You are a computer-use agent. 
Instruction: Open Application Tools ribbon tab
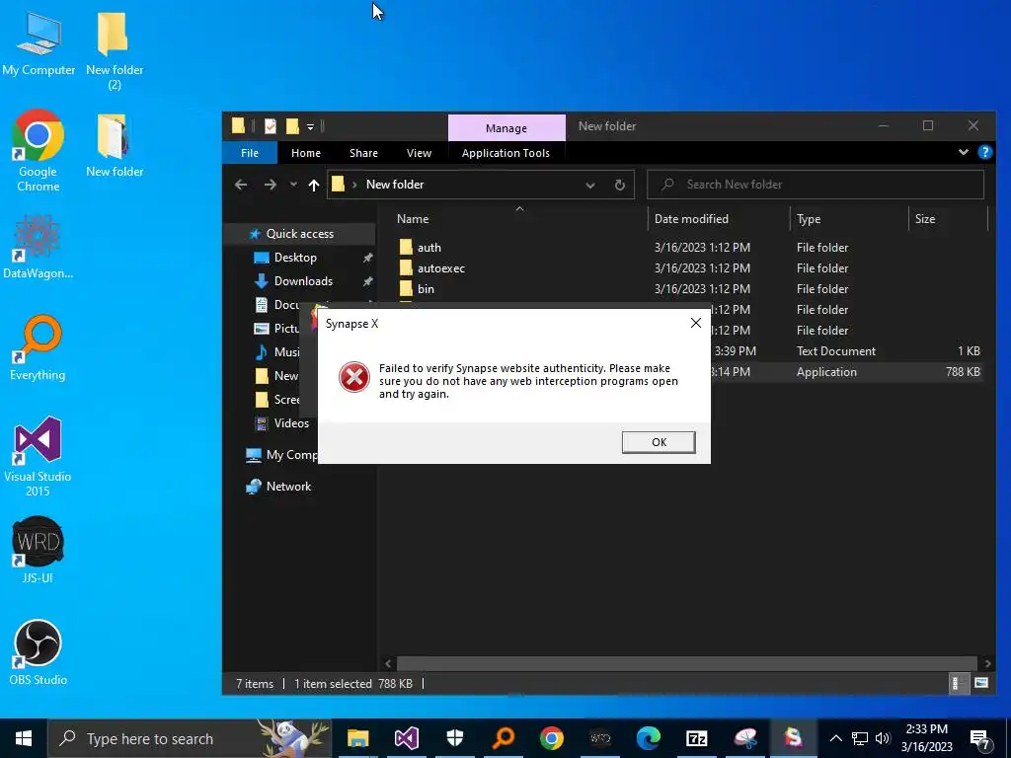point(505,153)
